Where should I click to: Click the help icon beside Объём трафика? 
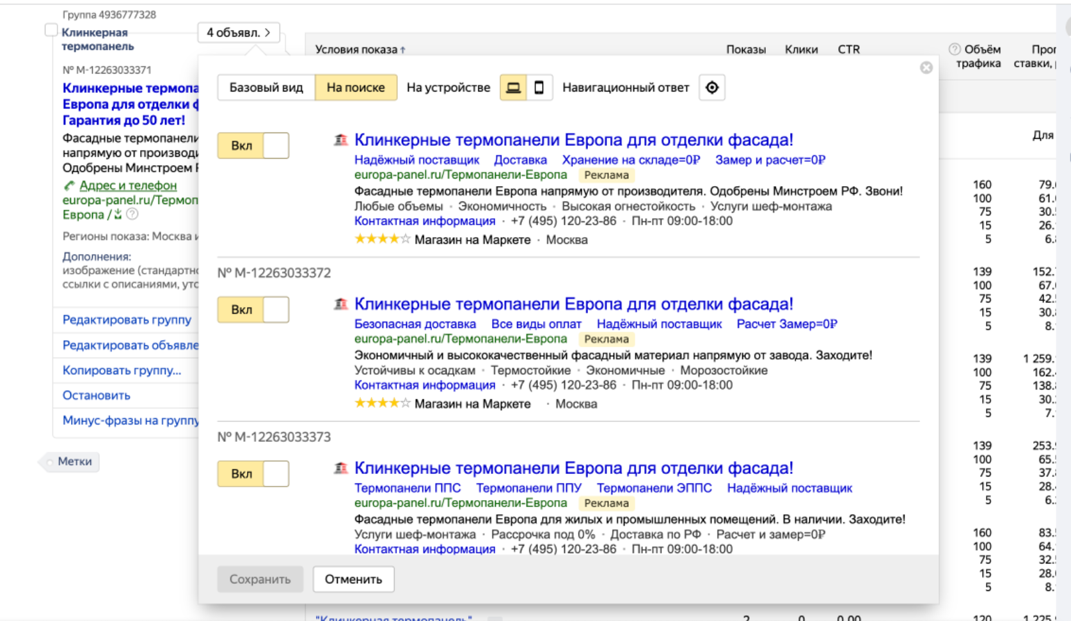pyautogui.click(x=955, y=49)
